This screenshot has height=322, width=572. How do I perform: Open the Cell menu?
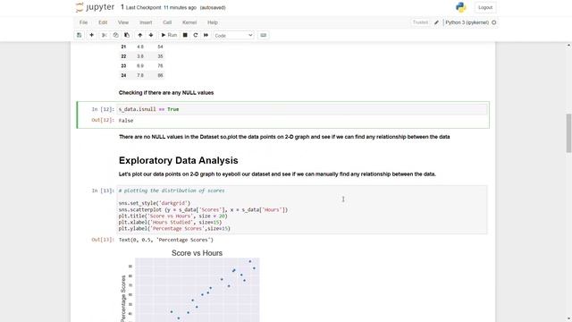click(x=167, y=22)
